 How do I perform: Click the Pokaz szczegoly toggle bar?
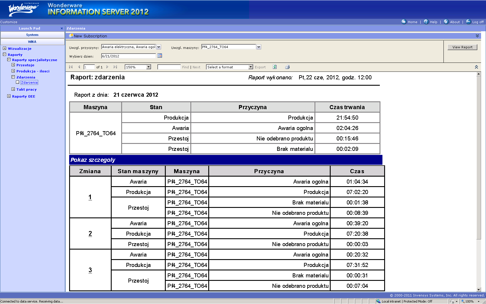[226, 160]
